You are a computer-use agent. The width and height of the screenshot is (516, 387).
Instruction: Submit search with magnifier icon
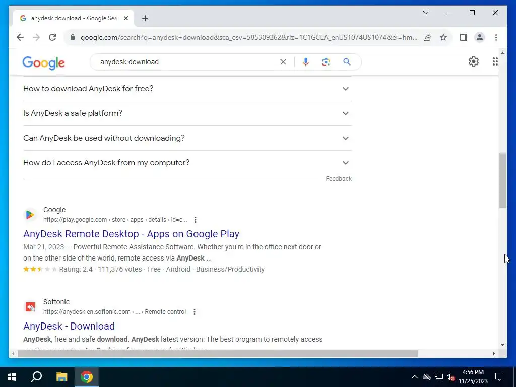pos(347,62)
